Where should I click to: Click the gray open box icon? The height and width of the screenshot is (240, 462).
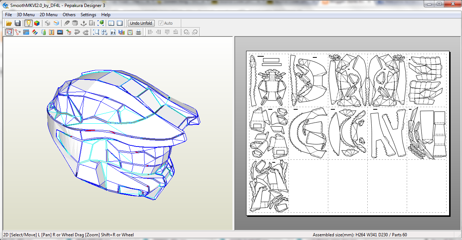coord(75,23)
